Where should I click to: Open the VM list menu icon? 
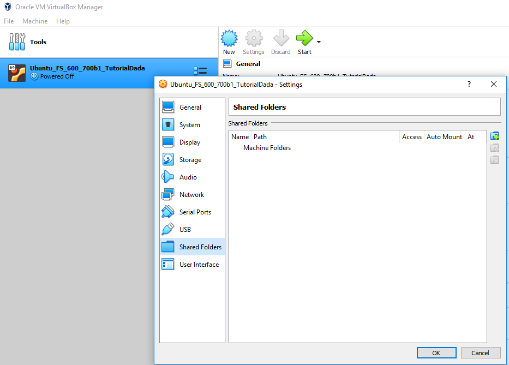coord(200,72)
